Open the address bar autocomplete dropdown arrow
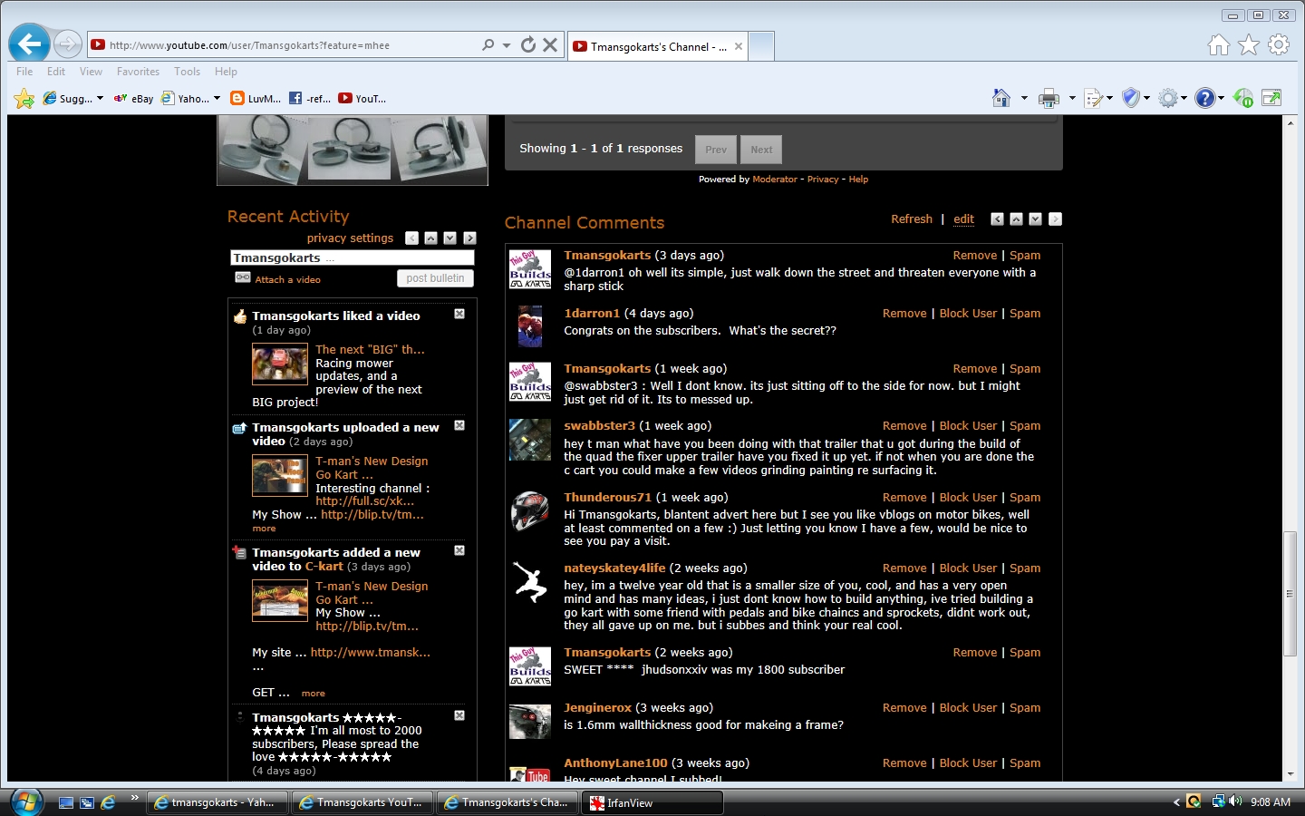Image resolution: width=1305 pixels, height=816 pixels. (507, 44)
